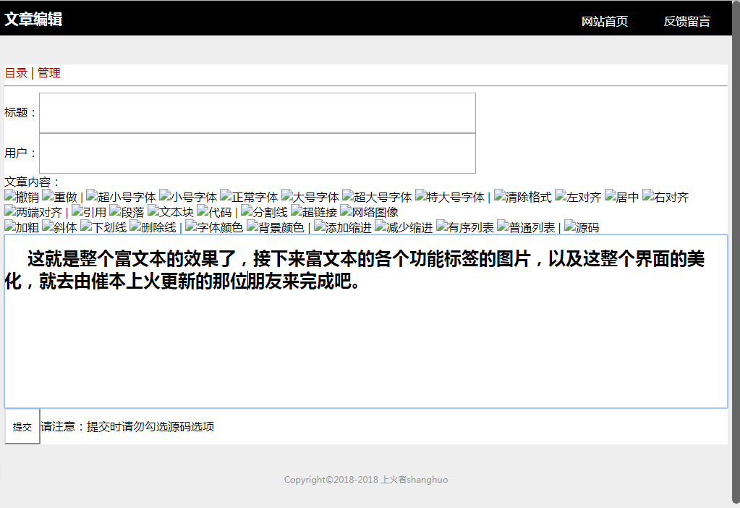Viewport: 740px width, 508px height.
Task: Apply 下划线 underline formatting
Action: click(103, 227)
